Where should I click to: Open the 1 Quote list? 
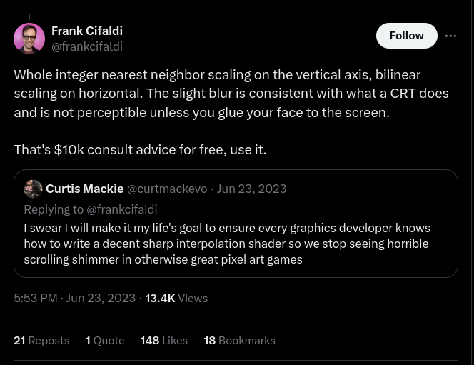105,340
